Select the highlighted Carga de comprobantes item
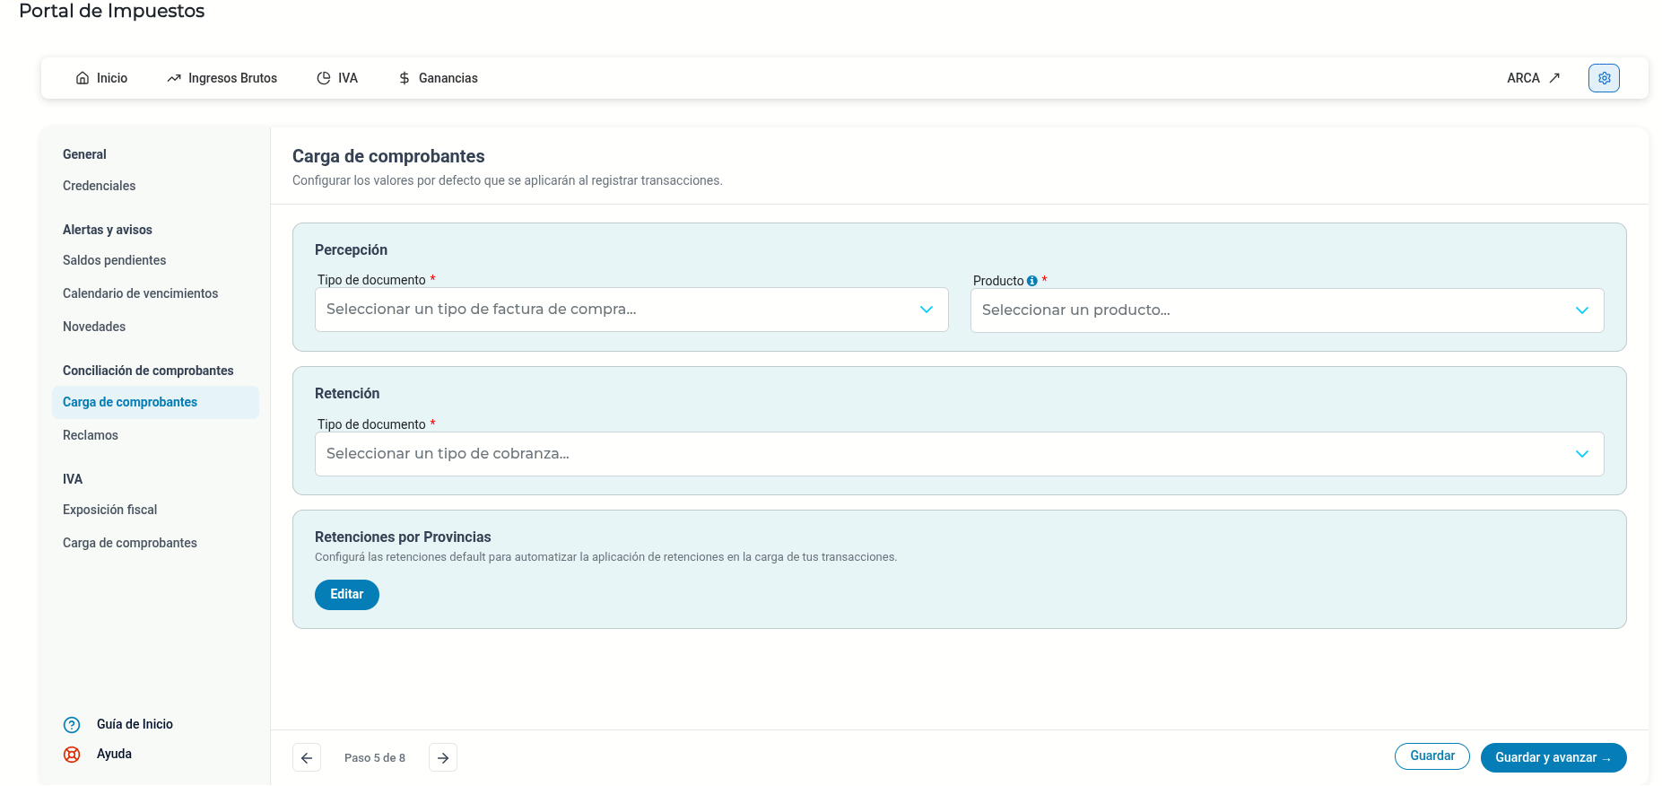1662x786 pixels. click(155, 402)
